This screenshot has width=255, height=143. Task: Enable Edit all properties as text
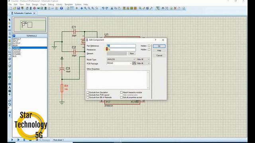tap(121, 97)
